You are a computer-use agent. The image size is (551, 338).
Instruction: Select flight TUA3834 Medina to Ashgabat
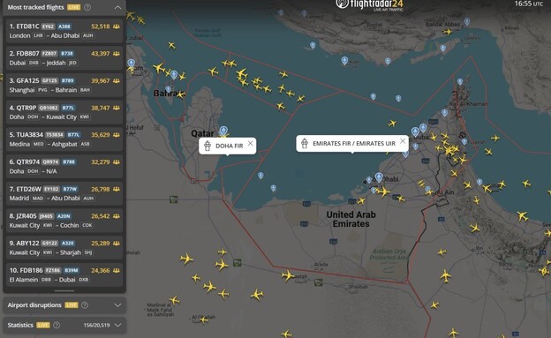pyautogui.click(x=64, y=139)
